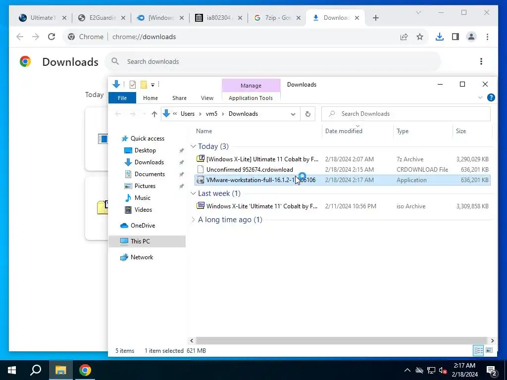Screen dimensions: 507x380
Task: Select Network in navigation pane
Action: click(x=142, y=257)
